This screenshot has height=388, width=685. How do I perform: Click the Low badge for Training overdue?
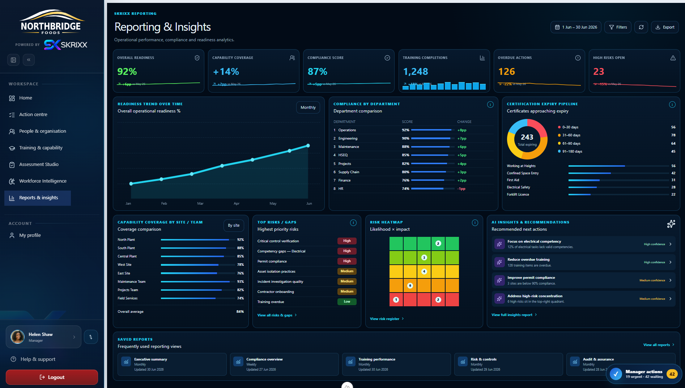(x=347, y=302)
